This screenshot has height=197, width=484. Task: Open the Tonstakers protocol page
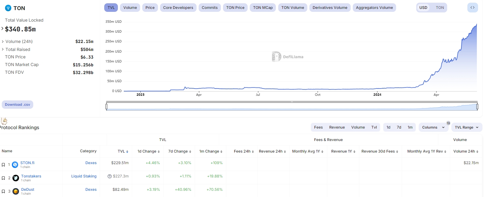click(x=31, y=176)
